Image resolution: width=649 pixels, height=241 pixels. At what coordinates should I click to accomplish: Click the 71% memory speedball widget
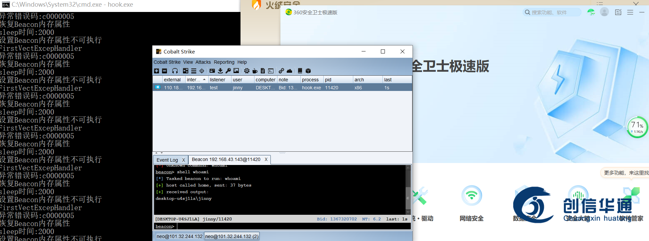coord(637,127)
